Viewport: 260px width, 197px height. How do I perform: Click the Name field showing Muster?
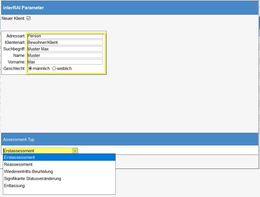pyautogui.click(x=65, y=55)
